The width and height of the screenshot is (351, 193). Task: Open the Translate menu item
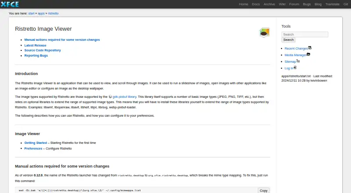tap(332, 4)
